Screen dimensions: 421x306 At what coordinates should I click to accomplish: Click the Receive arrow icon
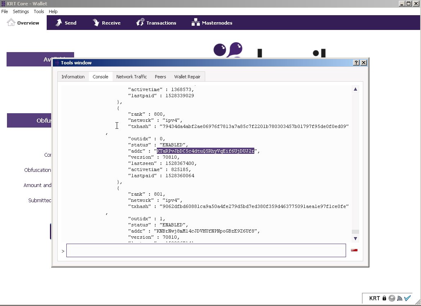[x=96, y=23]
